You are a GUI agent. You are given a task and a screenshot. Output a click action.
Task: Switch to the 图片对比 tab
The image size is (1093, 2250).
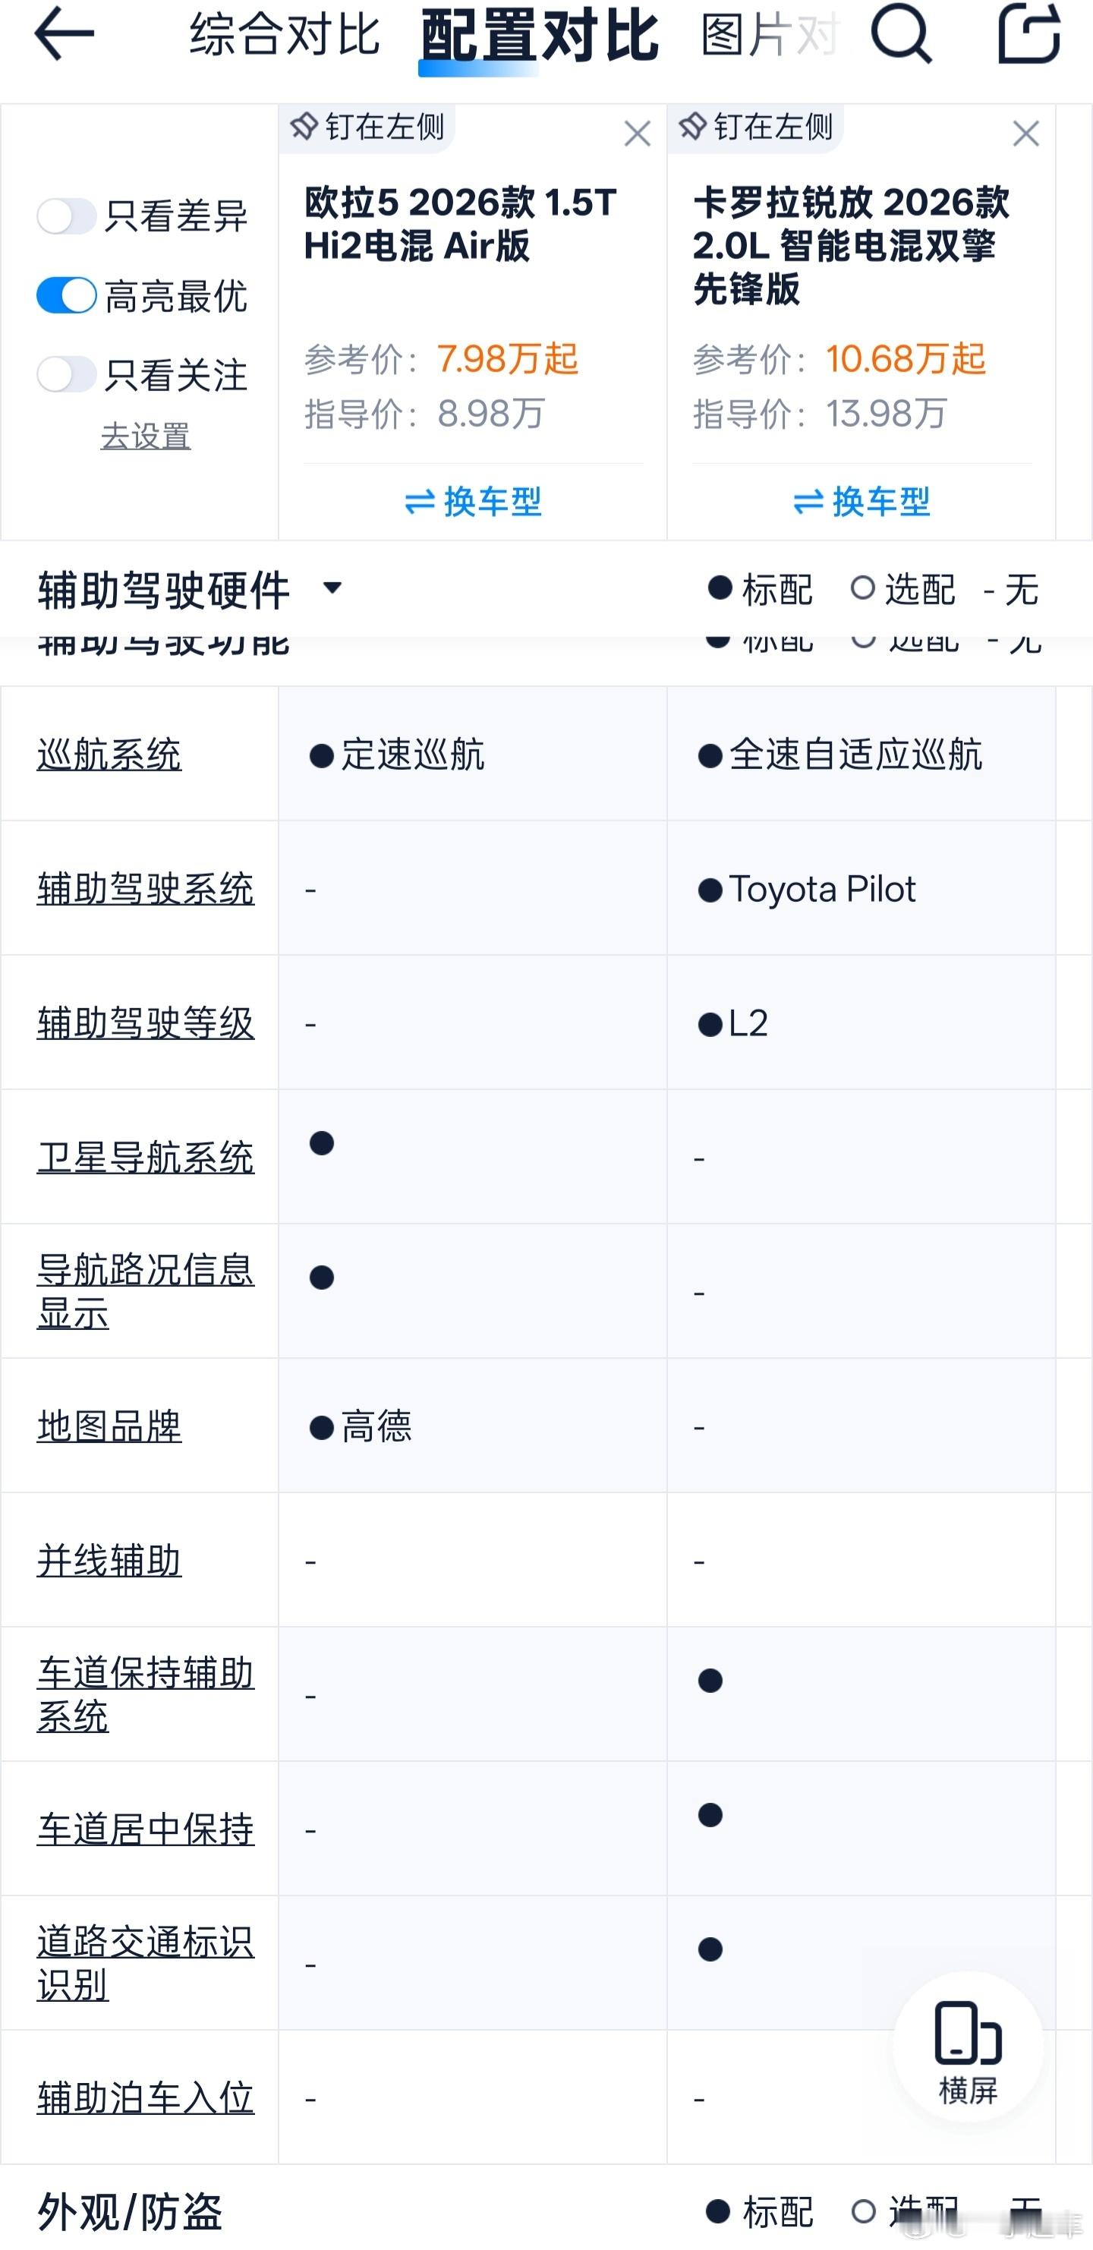point(769,35)
